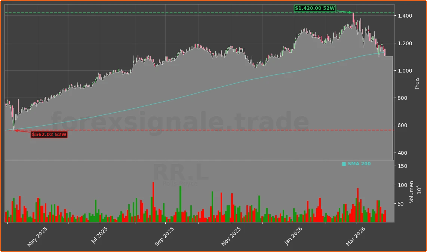Click the tall red volume bar at March 2026
The height and width of the screenshot is (252, 427).
click(x=358, y=205)
